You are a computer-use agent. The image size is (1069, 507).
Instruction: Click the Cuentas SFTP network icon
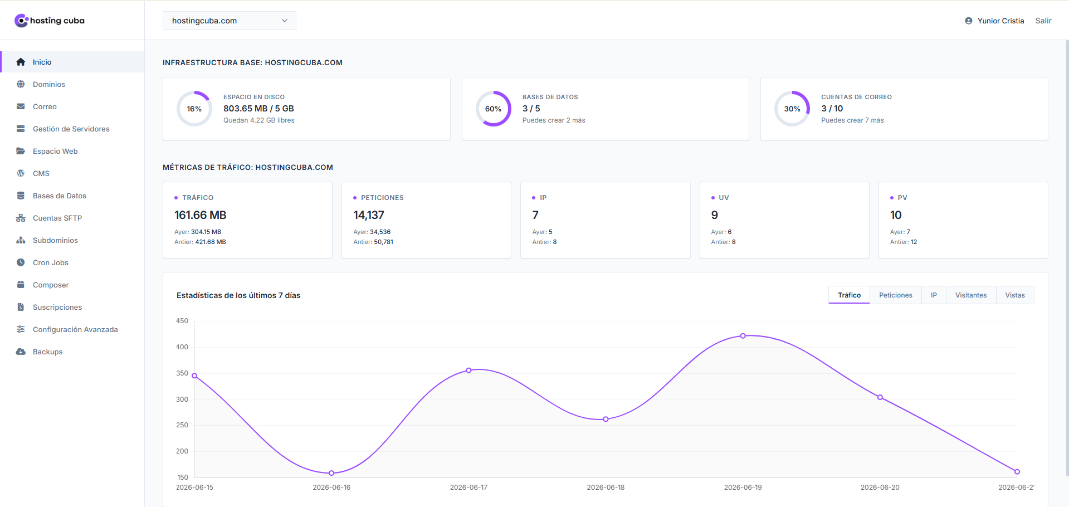coord(21,218)
